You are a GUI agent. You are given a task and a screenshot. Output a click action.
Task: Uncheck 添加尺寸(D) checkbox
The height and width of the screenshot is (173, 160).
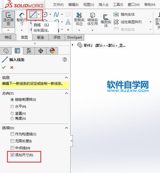12,155
